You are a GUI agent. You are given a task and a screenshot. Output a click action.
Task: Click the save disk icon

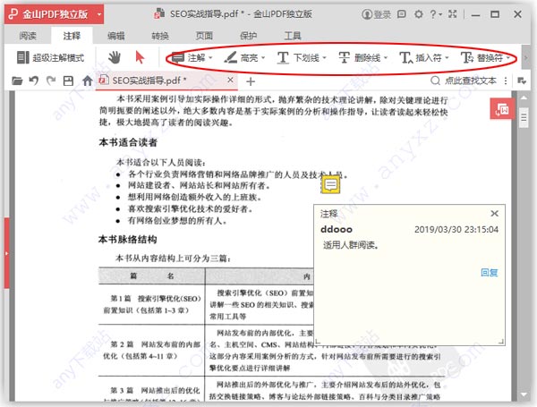click(68, 81)
